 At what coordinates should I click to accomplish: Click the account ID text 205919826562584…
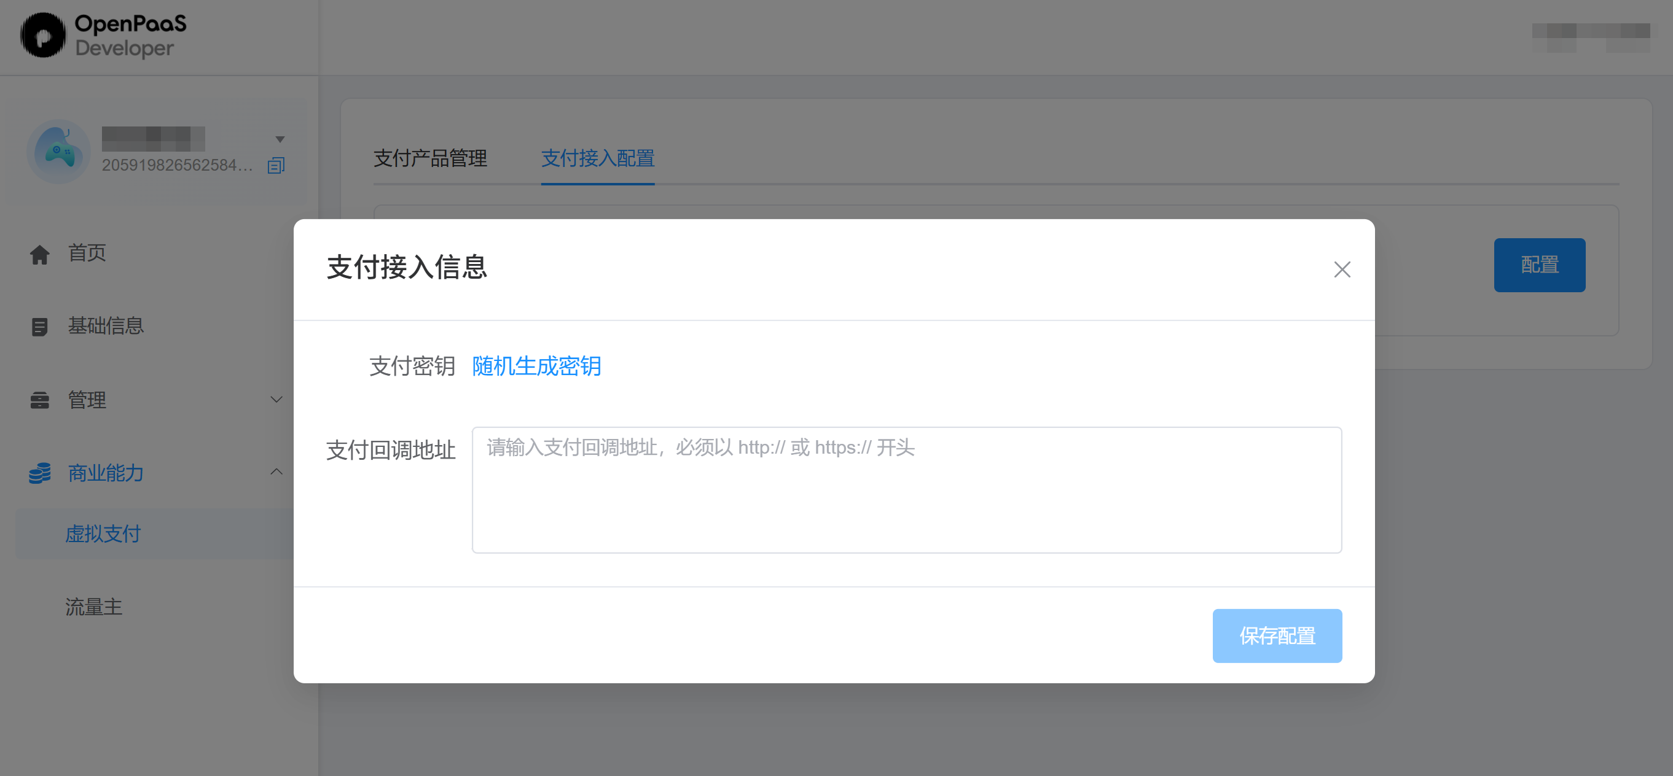[178, 165]
